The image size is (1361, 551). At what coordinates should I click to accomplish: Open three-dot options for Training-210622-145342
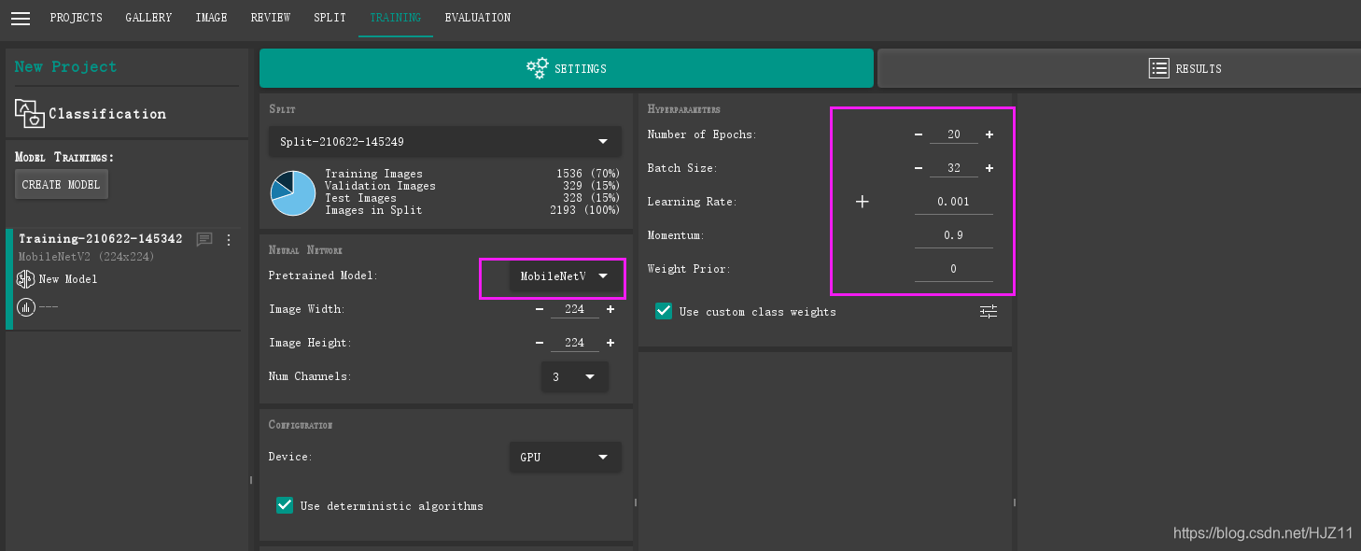229,240
